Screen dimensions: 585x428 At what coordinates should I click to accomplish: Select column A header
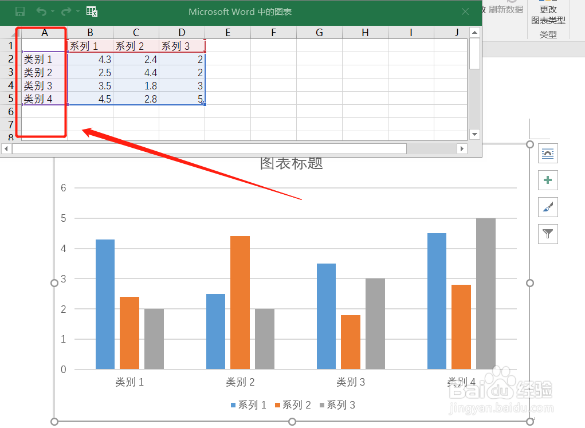(x=44, y=33)
